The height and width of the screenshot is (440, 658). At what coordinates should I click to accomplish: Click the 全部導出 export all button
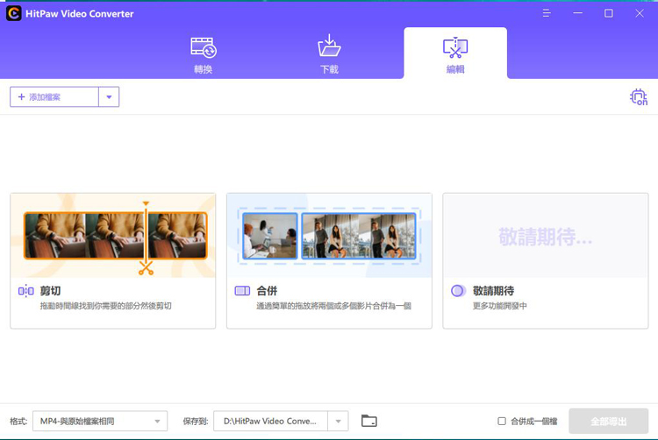609,421
